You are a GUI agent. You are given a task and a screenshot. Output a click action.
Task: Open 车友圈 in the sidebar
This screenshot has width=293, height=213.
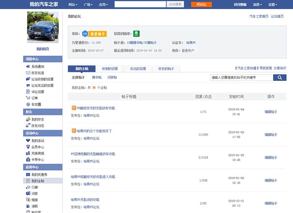pyautogui.click(x=36, y=104)
